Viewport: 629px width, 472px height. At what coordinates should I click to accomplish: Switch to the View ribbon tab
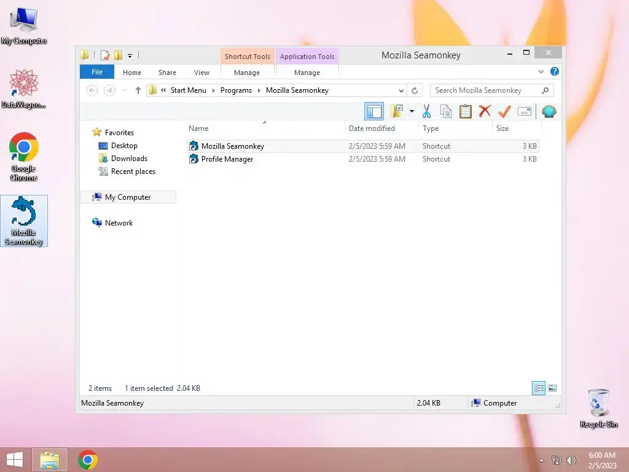tap(201, 73)
